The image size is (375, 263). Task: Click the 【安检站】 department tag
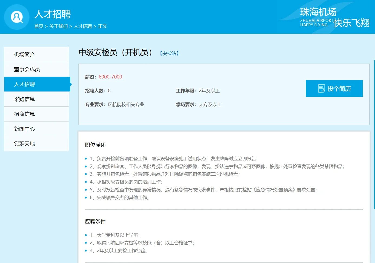coord(169,53)
